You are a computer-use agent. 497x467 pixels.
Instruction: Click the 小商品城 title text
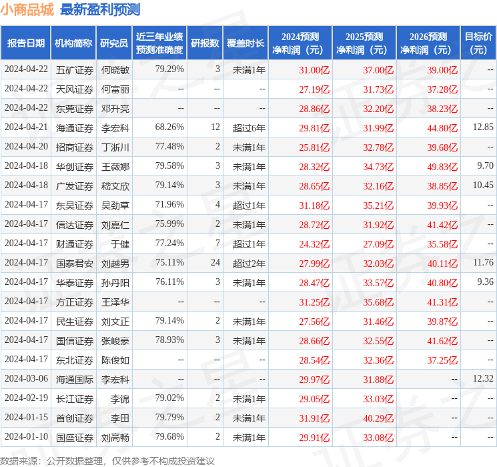click(27, 10)
